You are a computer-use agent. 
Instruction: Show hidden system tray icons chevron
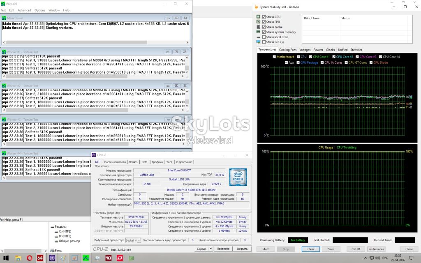coord(365,258)
